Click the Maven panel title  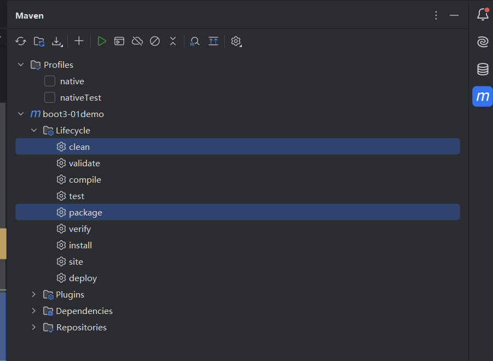30,16
